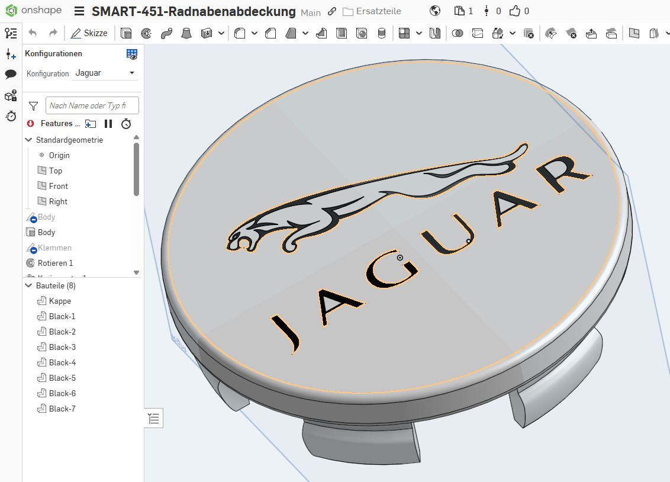Open the insert features sidebar icon
Viewport: 670px width, 482px height.
coord(11,54)
